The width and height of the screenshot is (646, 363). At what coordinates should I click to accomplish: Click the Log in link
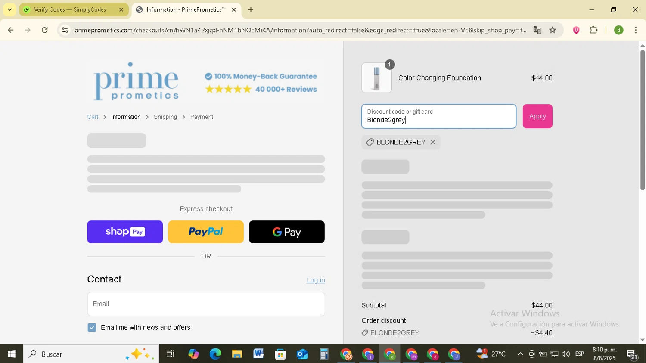tap(316, 280)
